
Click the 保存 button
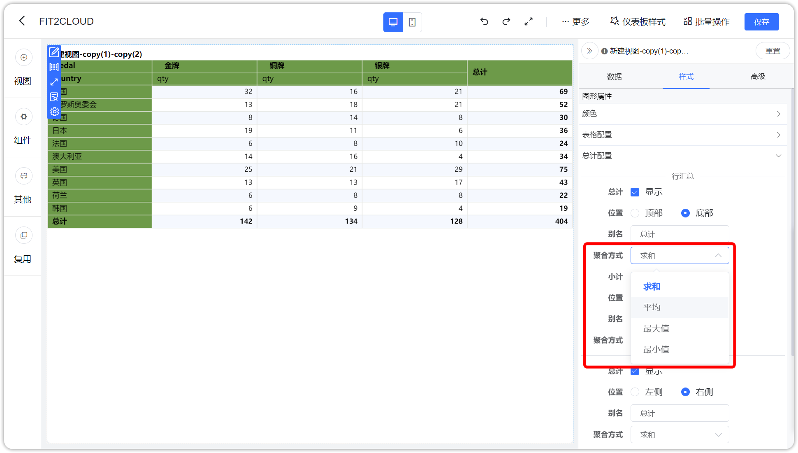761,21
